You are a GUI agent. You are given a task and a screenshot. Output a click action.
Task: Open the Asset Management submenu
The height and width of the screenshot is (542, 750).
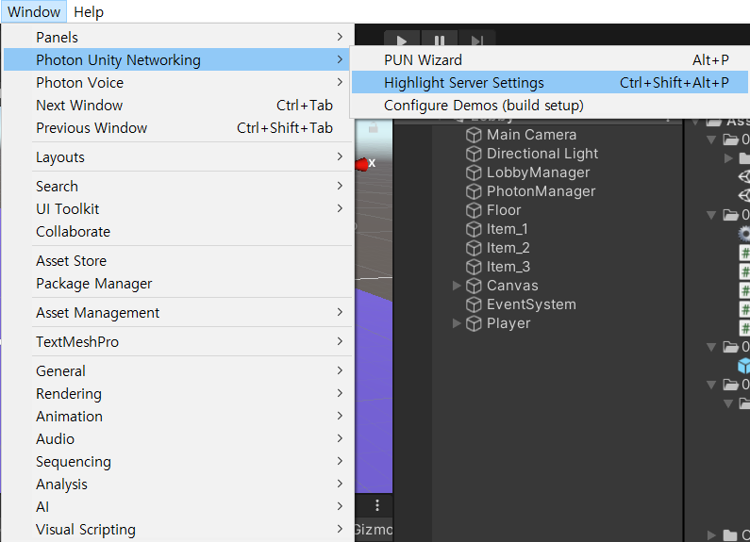(178, 313)
